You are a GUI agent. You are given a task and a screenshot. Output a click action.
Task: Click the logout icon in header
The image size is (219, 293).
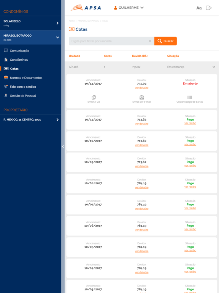coord(209,8)
